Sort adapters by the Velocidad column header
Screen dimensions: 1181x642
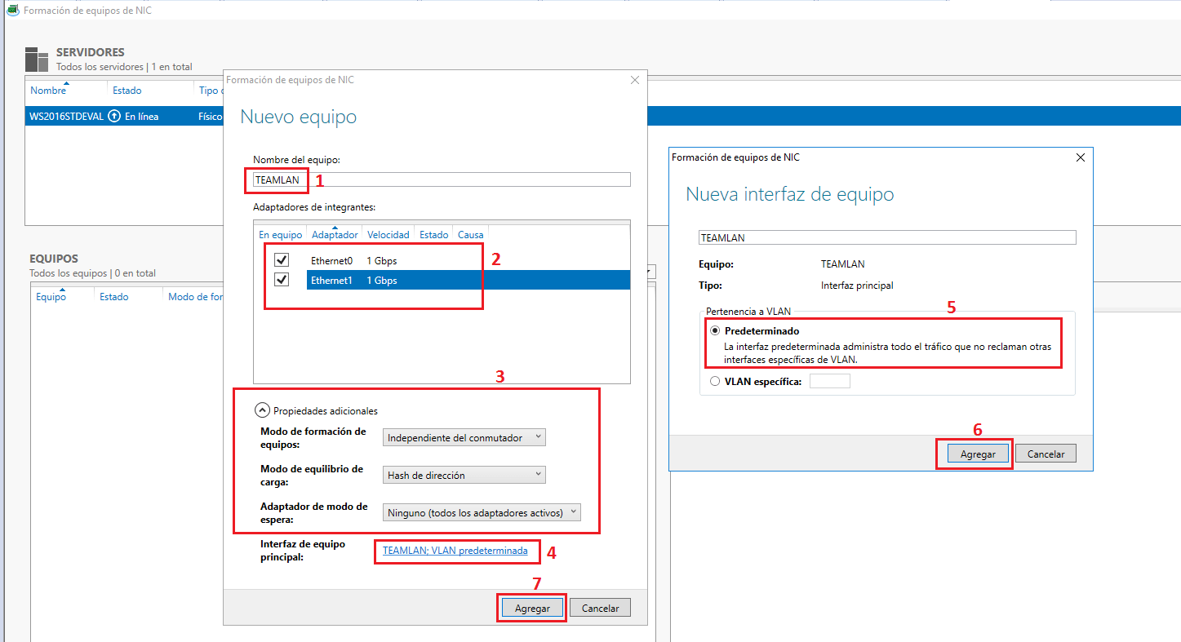coord(388,234)
